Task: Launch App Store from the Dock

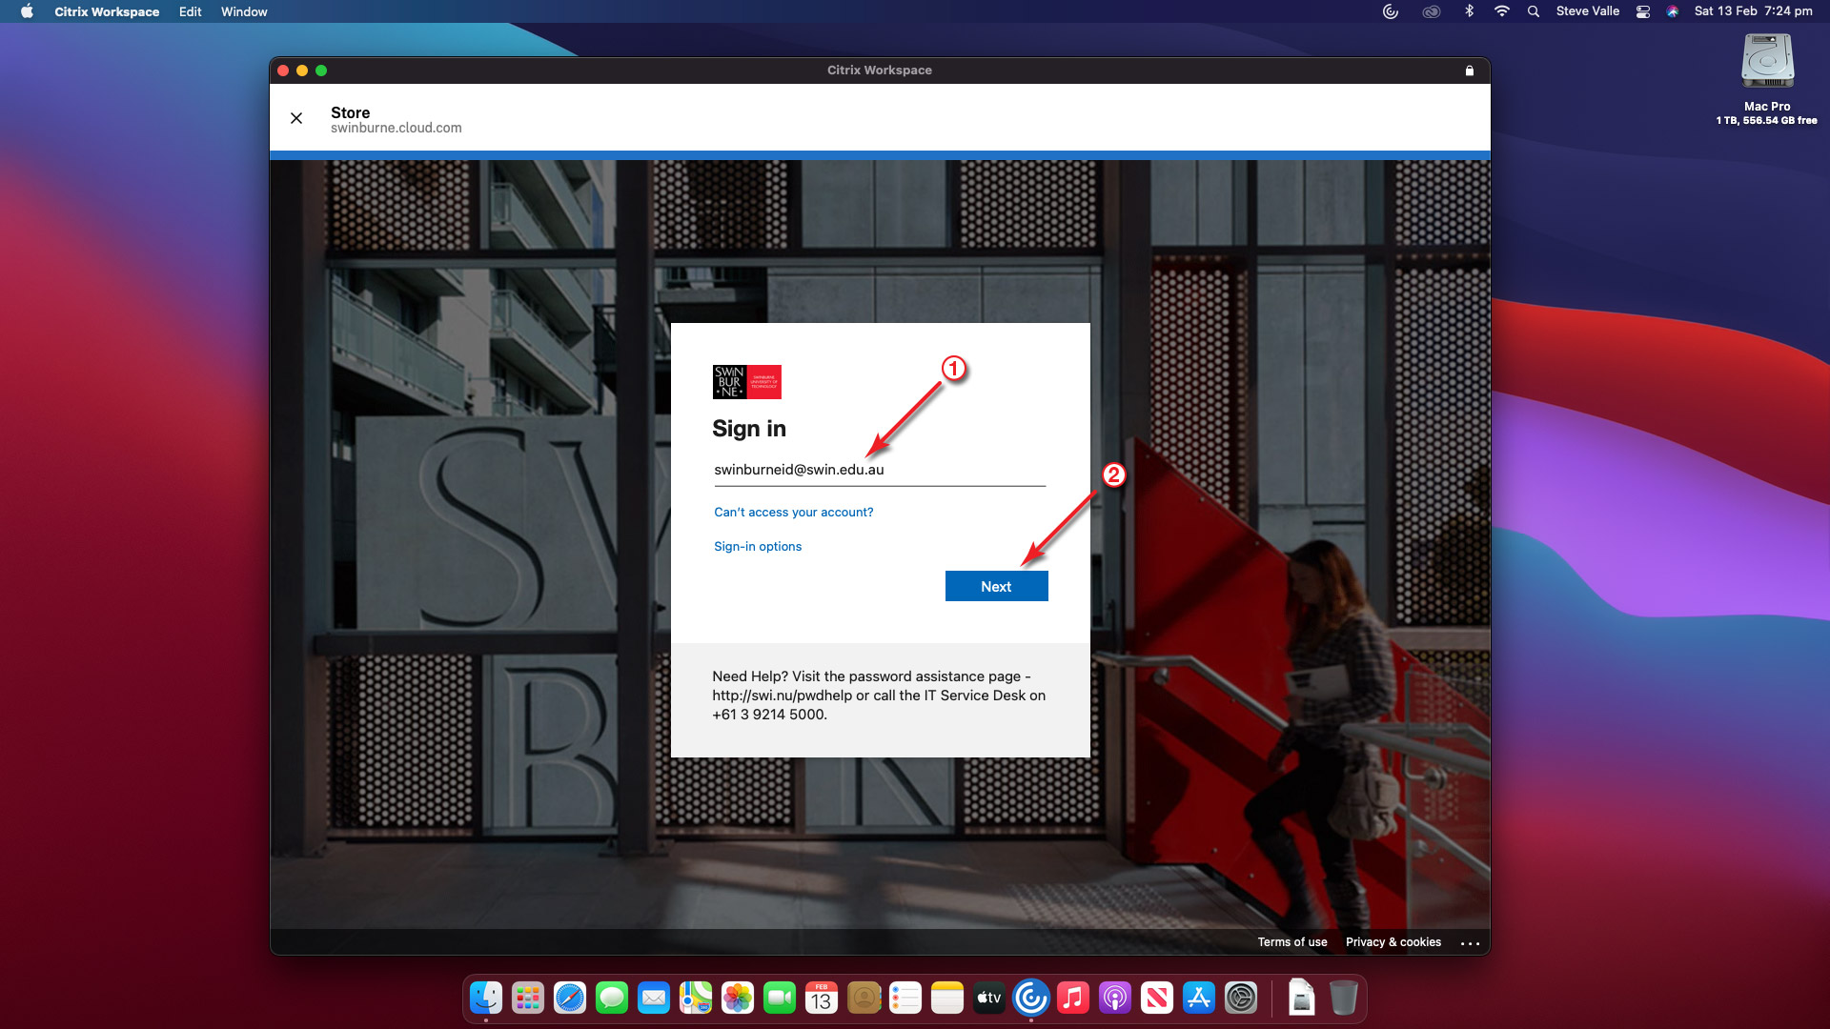Action: click(x=1198, y=998)
